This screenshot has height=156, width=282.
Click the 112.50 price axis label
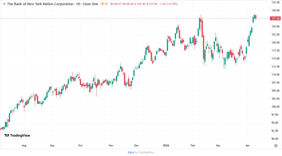pyautogui.click(x=275, y=66)
